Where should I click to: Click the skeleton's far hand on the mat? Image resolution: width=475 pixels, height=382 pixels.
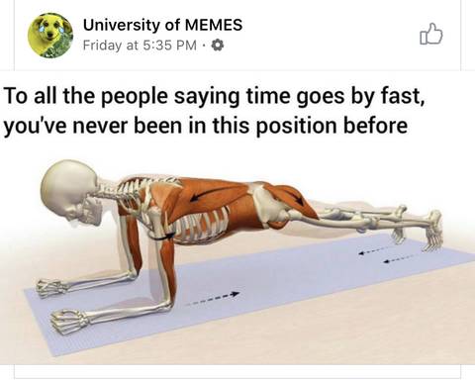[x=51, y=288]
